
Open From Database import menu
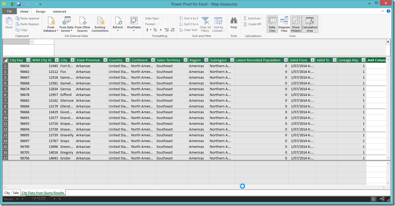(x=51, y=25)
